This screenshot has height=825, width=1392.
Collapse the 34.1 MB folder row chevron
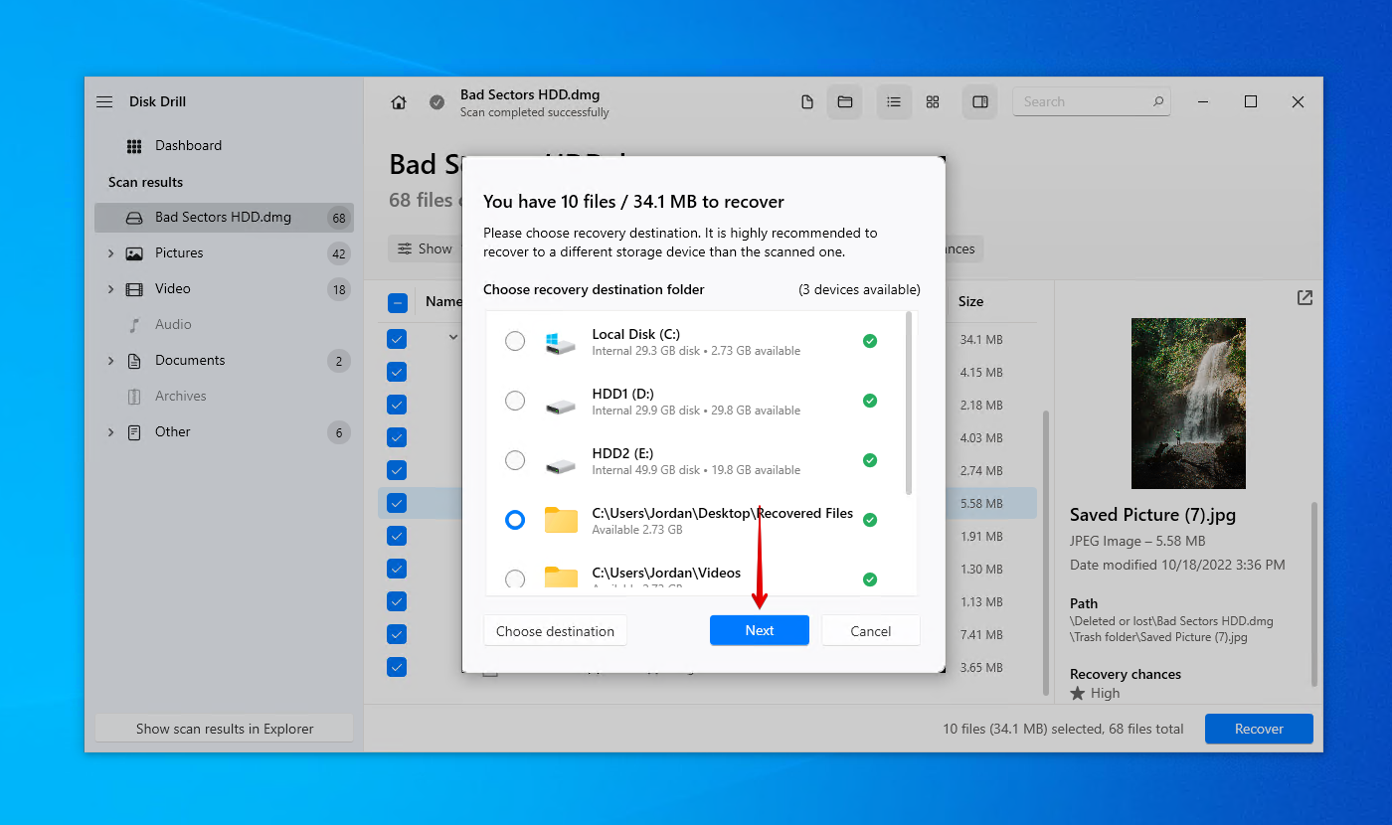[x=452, y=338]
